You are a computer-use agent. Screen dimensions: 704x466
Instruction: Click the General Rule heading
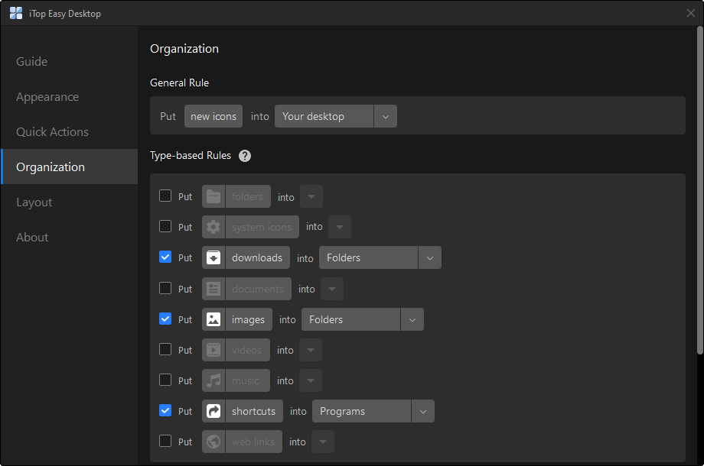click(180, 83)
